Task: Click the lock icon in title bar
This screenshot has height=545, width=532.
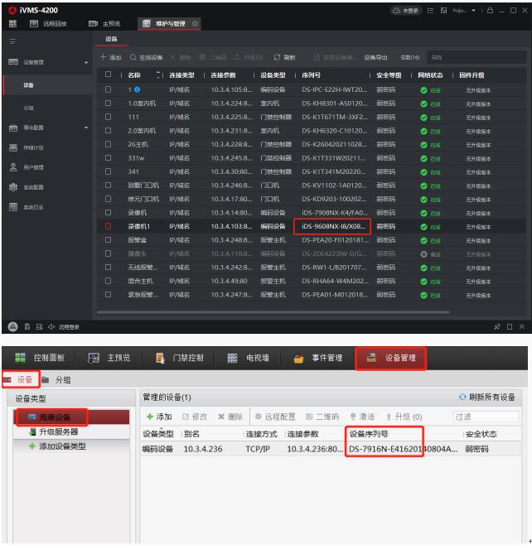Action: (490, 11)
